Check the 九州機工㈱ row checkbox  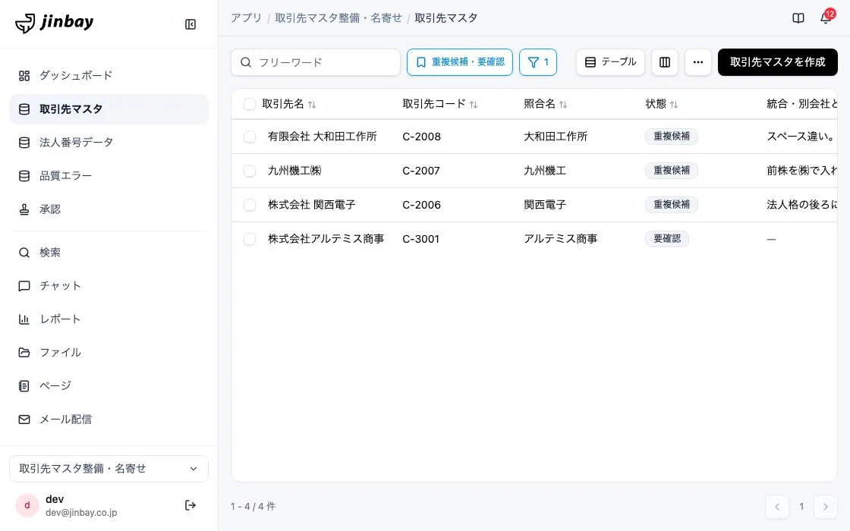point(250,171)
